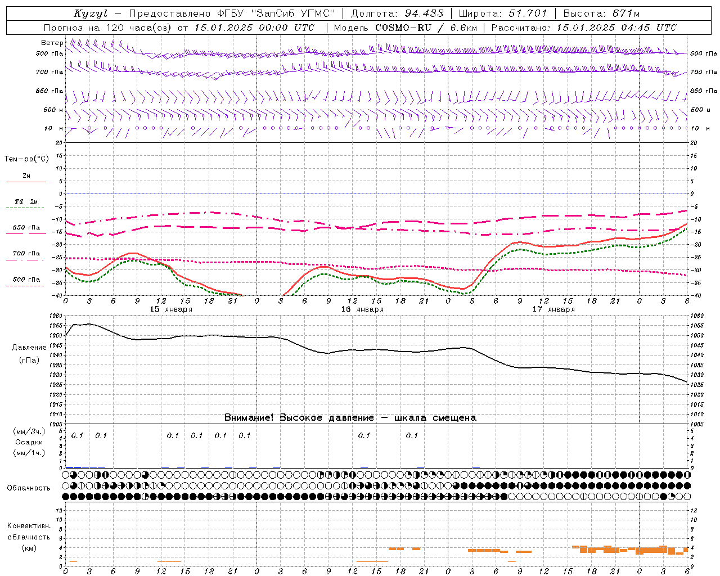Click the 'Тем-ра(°C)' temperature label
The width and height of the screenshot is (720, 576).
tap(26, 159)
